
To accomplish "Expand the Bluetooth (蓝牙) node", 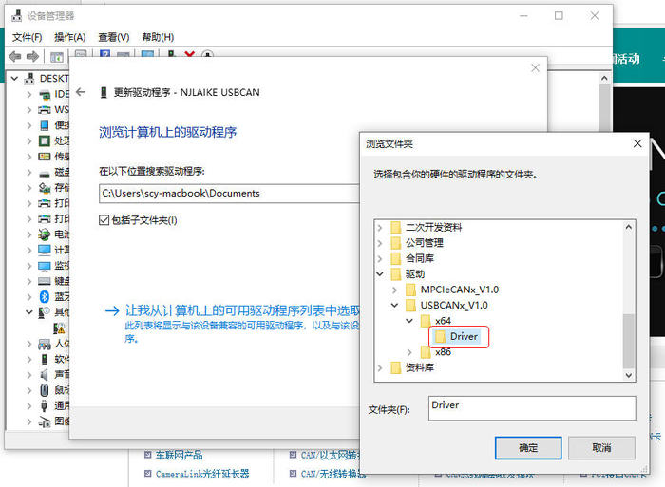I will click(28, 297).
